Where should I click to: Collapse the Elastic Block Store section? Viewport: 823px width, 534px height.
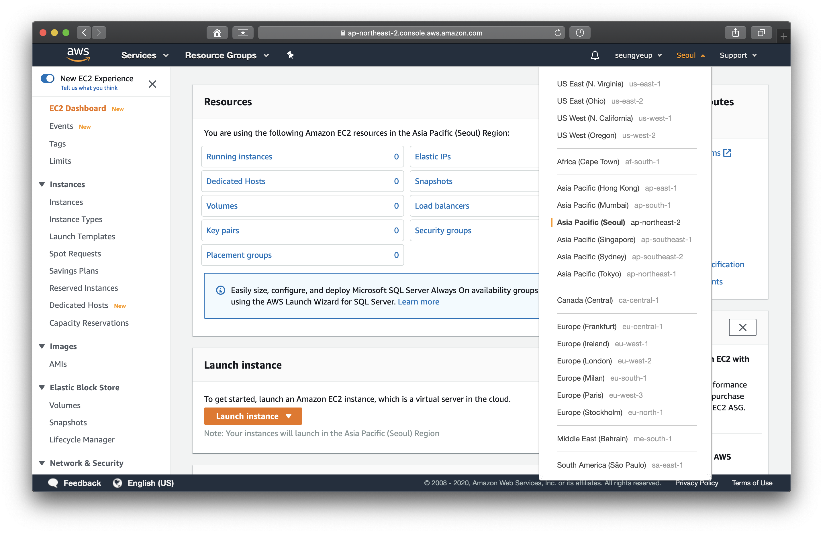coord(42,387)
